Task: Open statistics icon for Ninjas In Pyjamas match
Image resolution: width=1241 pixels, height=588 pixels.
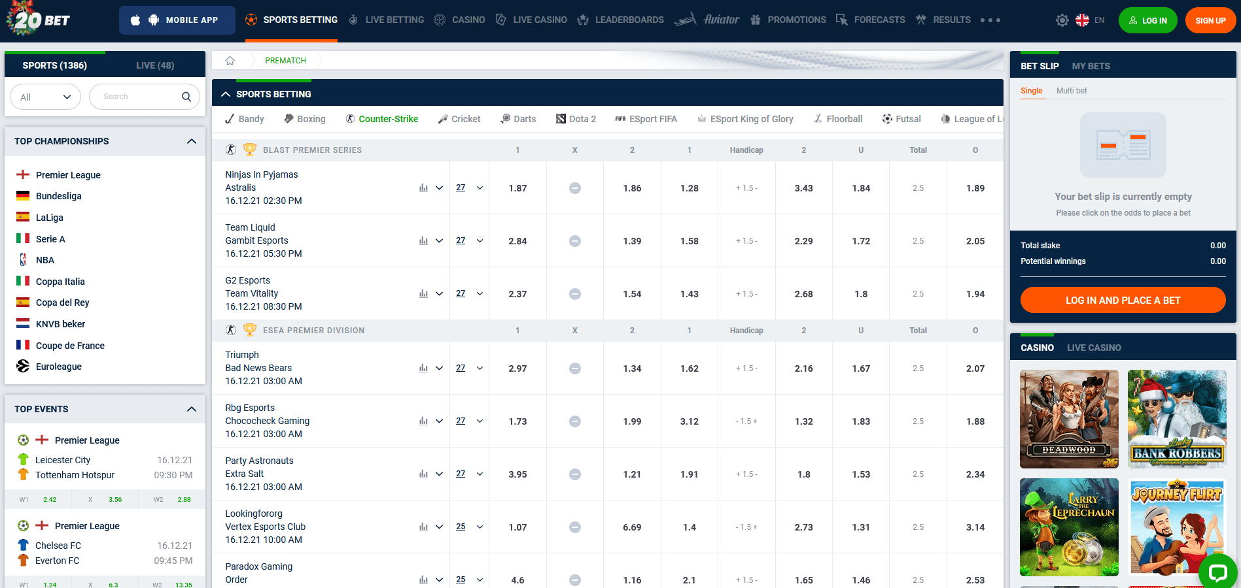Action: [423, 188]
